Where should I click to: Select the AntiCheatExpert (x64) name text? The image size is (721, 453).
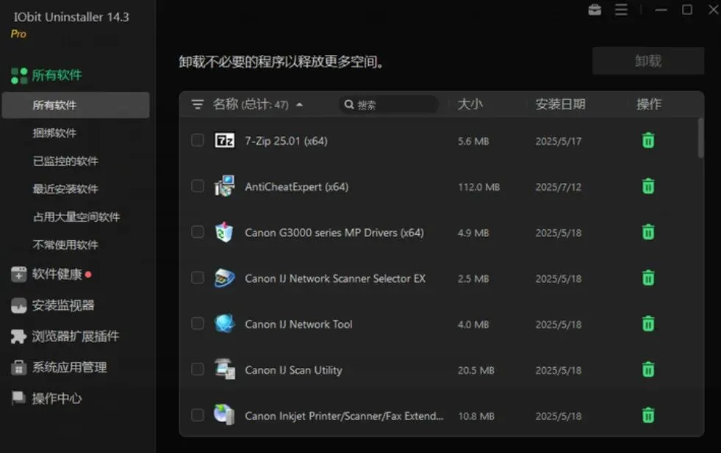click(x=297, y=186)
